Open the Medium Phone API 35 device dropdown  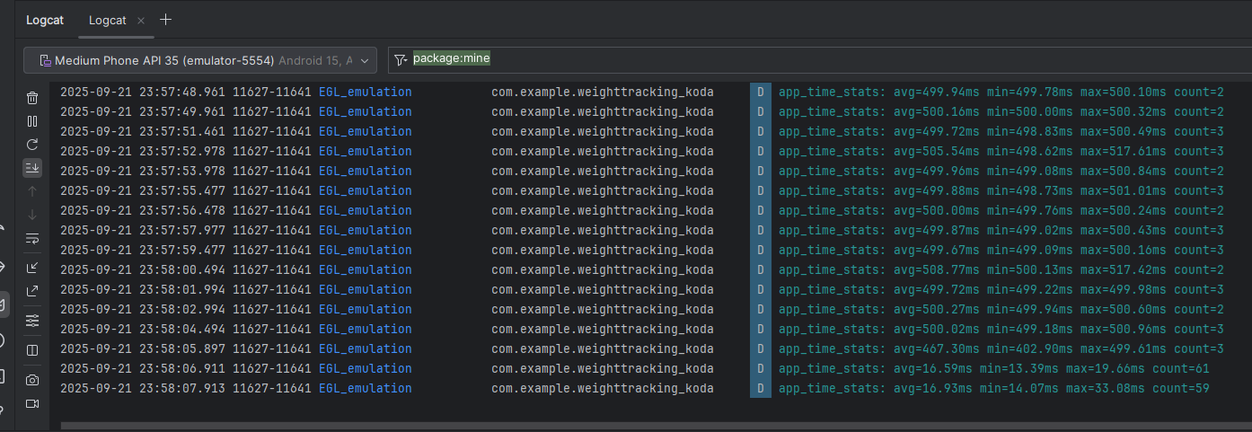coord(199,60)
